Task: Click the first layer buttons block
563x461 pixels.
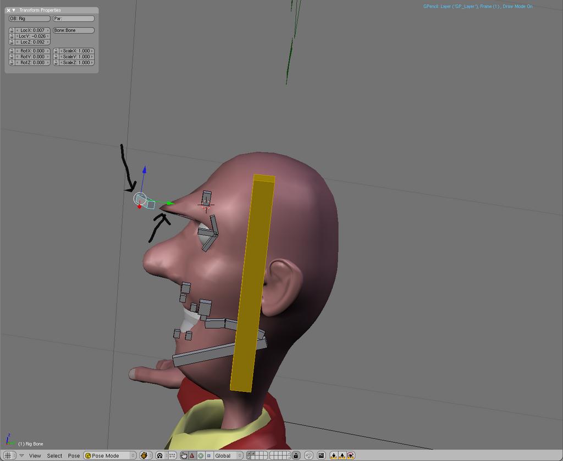Action: click(x=257, y=456)
